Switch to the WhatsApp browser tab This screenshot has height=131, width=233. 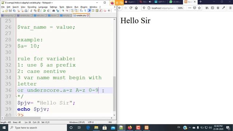click(175, 2)
